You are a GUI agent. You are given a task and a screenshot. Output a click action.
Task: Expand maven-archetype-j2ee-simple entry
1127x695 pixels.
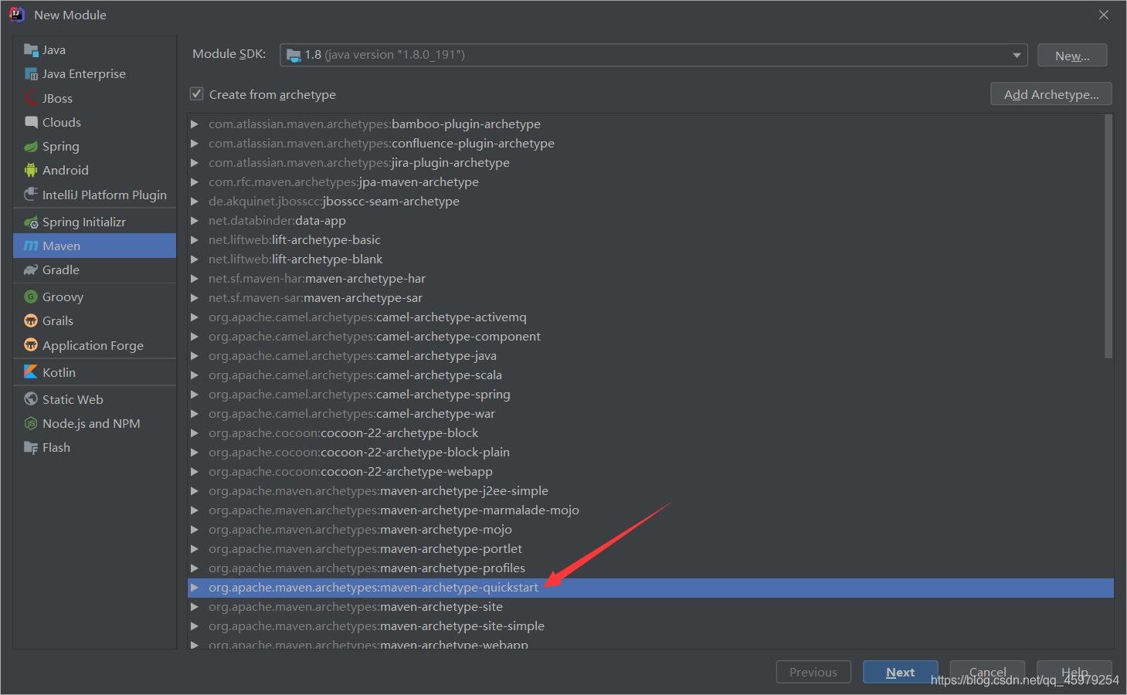point(195,491)
